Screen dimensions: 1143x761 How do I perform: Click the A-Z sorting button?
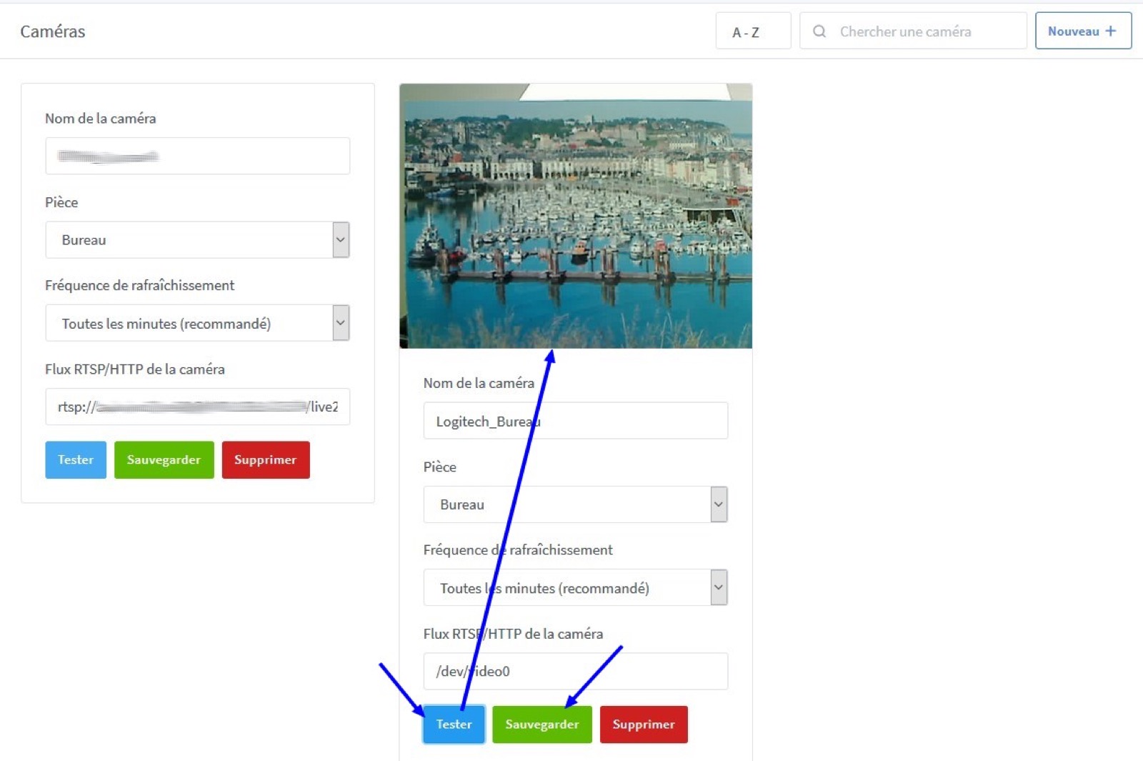coord(753,31)
